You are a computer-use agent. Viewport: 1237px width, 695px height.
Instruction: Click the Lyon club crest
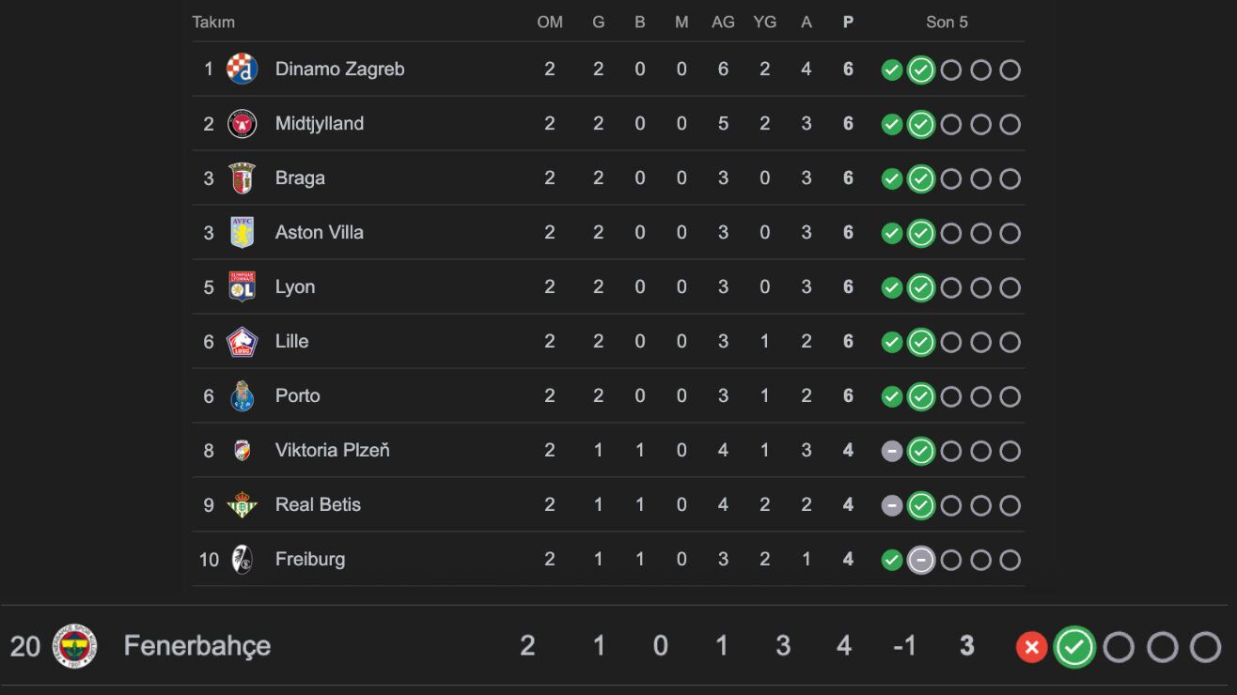pyautogui.click(x=243, y=287)
